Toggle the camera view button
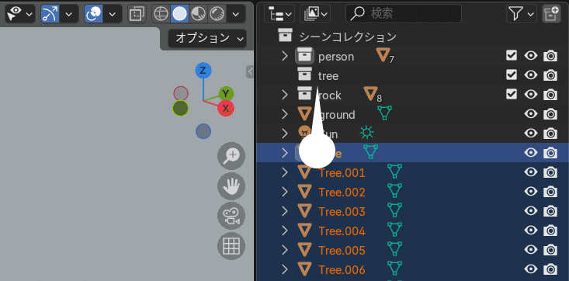Image resolution: width=569 pixels, height=281 pixels. pyautogui.click(x=231, y=216)
